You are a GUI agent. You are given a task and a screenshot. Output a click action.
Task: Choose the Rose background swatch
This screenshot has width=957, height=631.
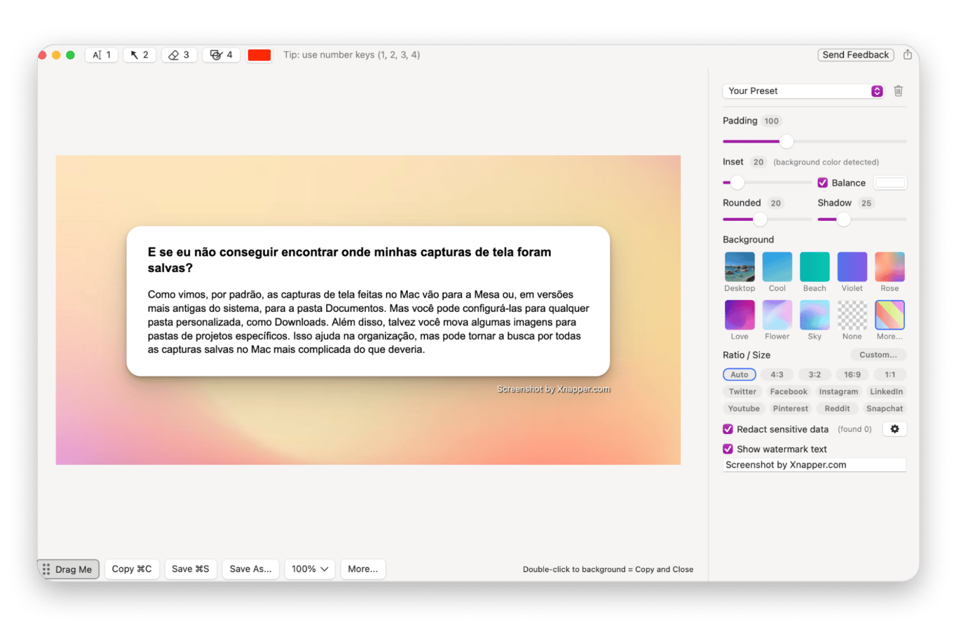890,266
